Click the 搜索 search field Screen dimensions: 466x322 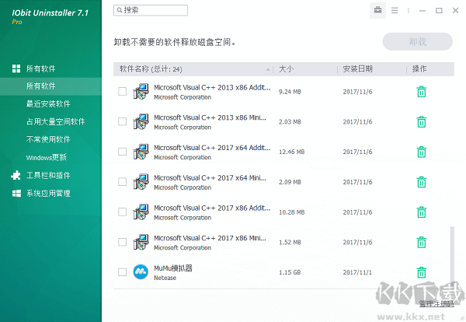(x=151, y=10)
